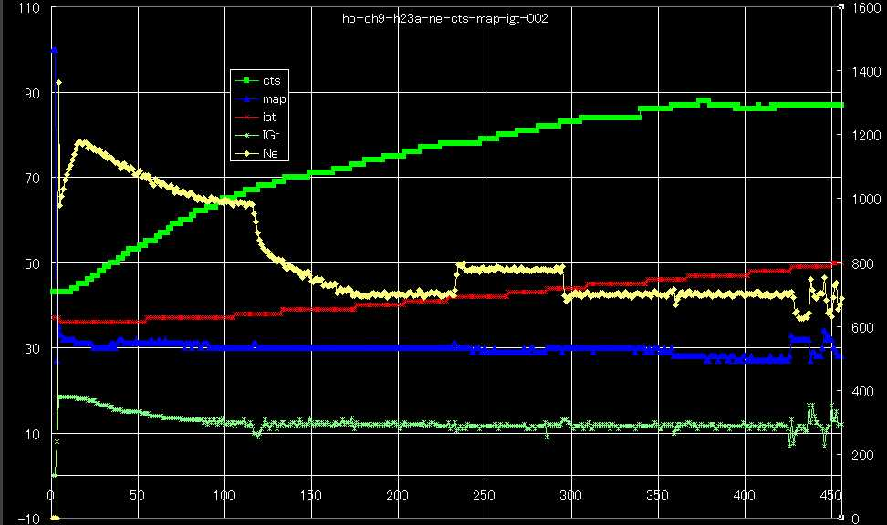The image size is (887, 525).
Task: Click right axis label 1400
Action: pos(866,72)
